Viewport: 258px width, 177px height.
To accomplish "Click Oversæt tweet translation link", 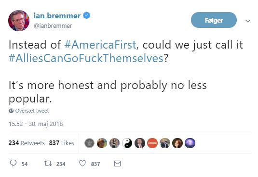I will coord(32,111).
